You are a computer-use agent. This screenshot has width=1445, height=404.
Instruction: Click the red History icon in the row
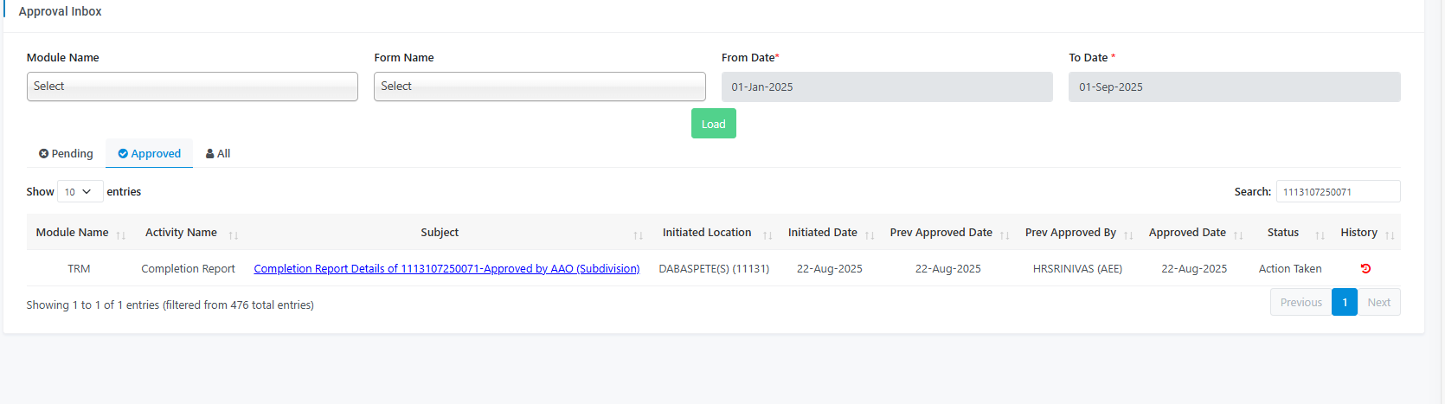pos(1365,269)
